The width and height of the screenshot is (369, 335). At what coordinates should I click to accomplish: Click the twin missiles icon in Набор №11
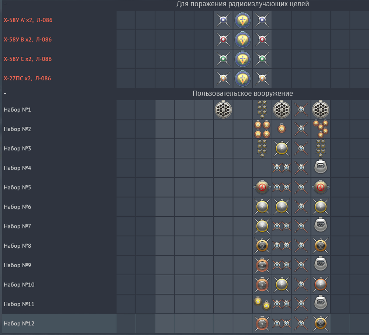coord(282,304)
